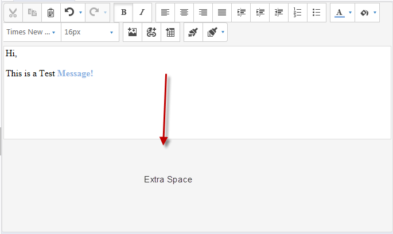Viewport: 393px width, 234px height.
Task: Toggle bold formatting
Action: [123, 12]
